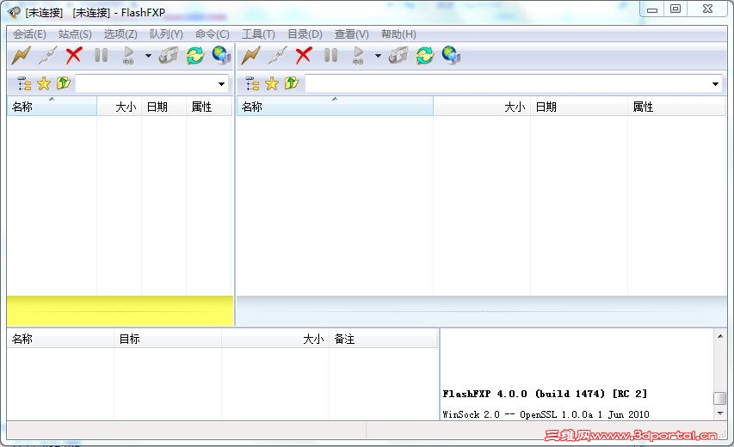
Task: Click the left pane Disconnect plug icon
Action: coord(47,56)
